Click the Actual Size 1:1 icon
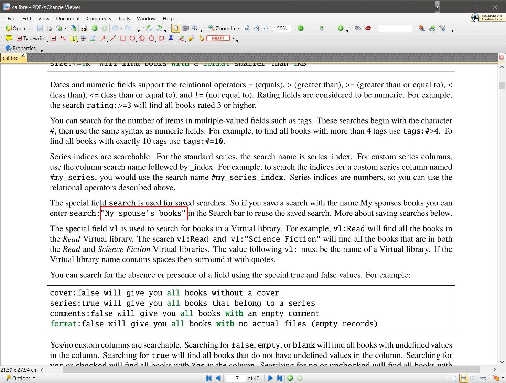 click(x=247, y=28)
